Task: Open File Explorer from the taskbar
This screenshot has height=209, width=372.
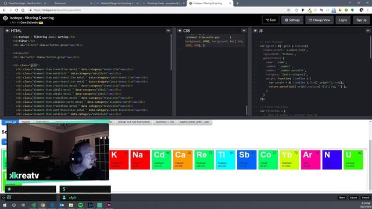Action: pyautogui.click(x=71, y=205)
